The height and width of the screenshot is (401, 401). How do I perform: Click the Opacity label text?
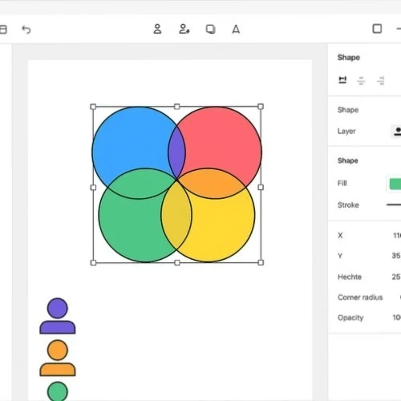pos(350,318)
